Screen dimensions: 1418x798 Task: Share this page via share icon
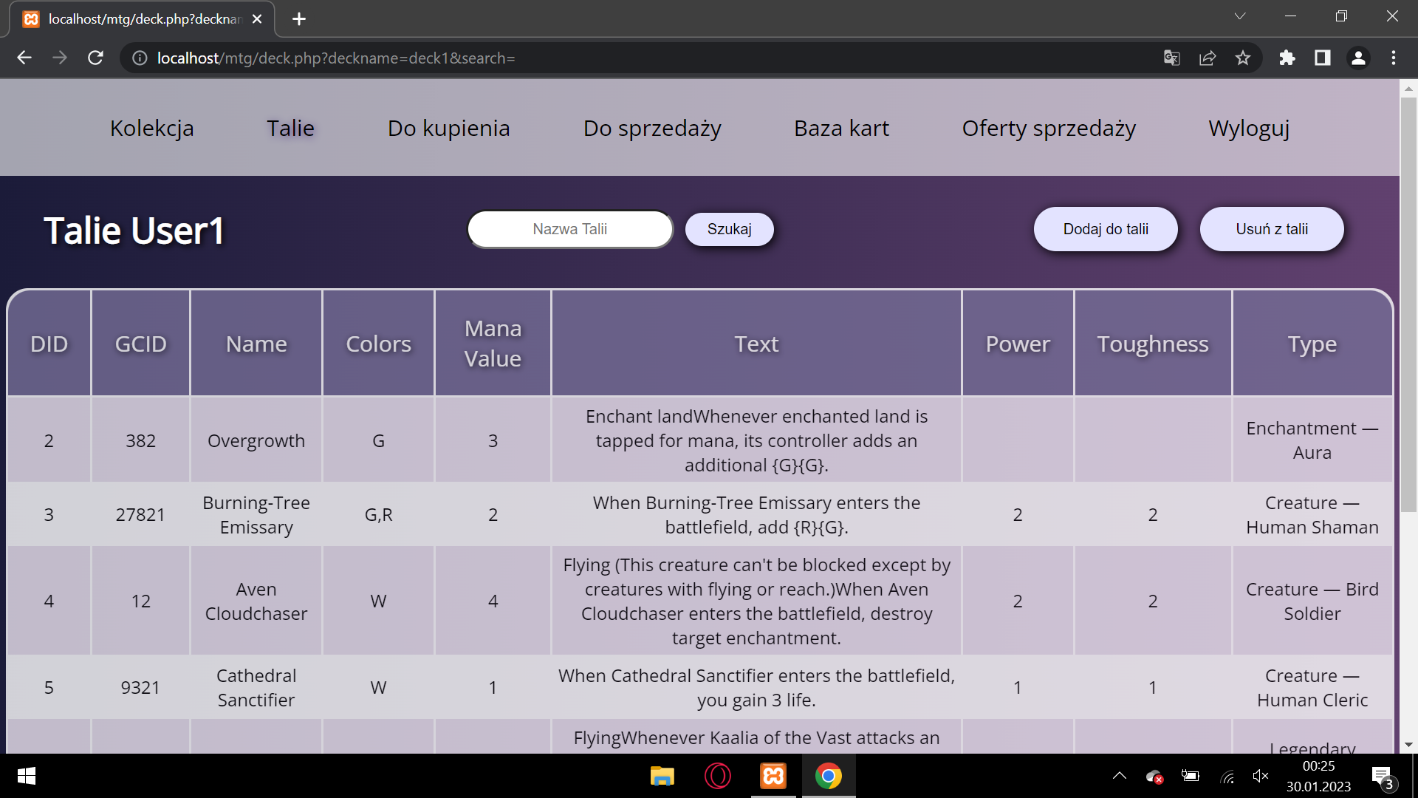pos(1208,58)
